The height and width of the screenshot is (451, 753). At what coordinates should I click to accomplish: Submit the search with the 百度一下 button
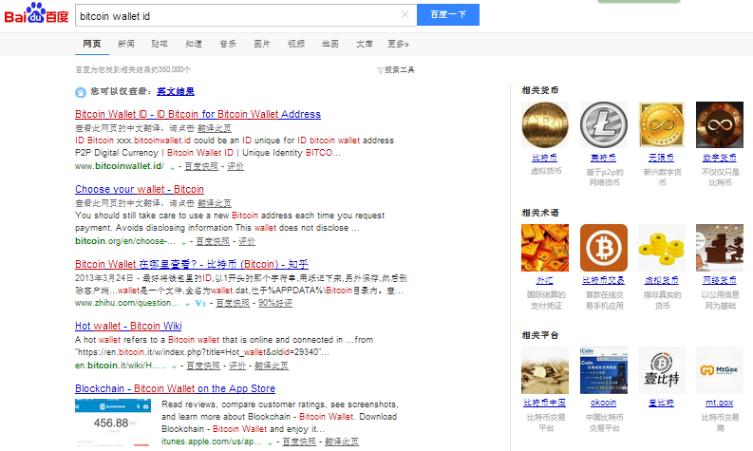(448, 15)
